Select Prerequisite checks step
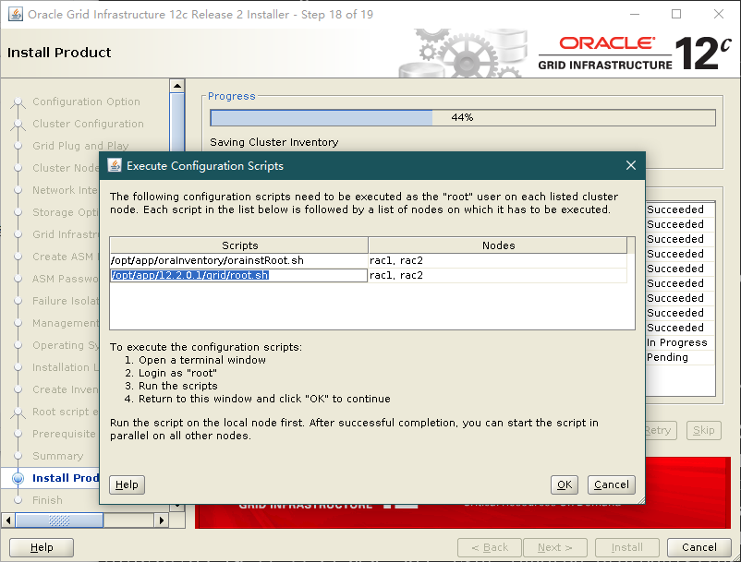 [x=66, y=434]
